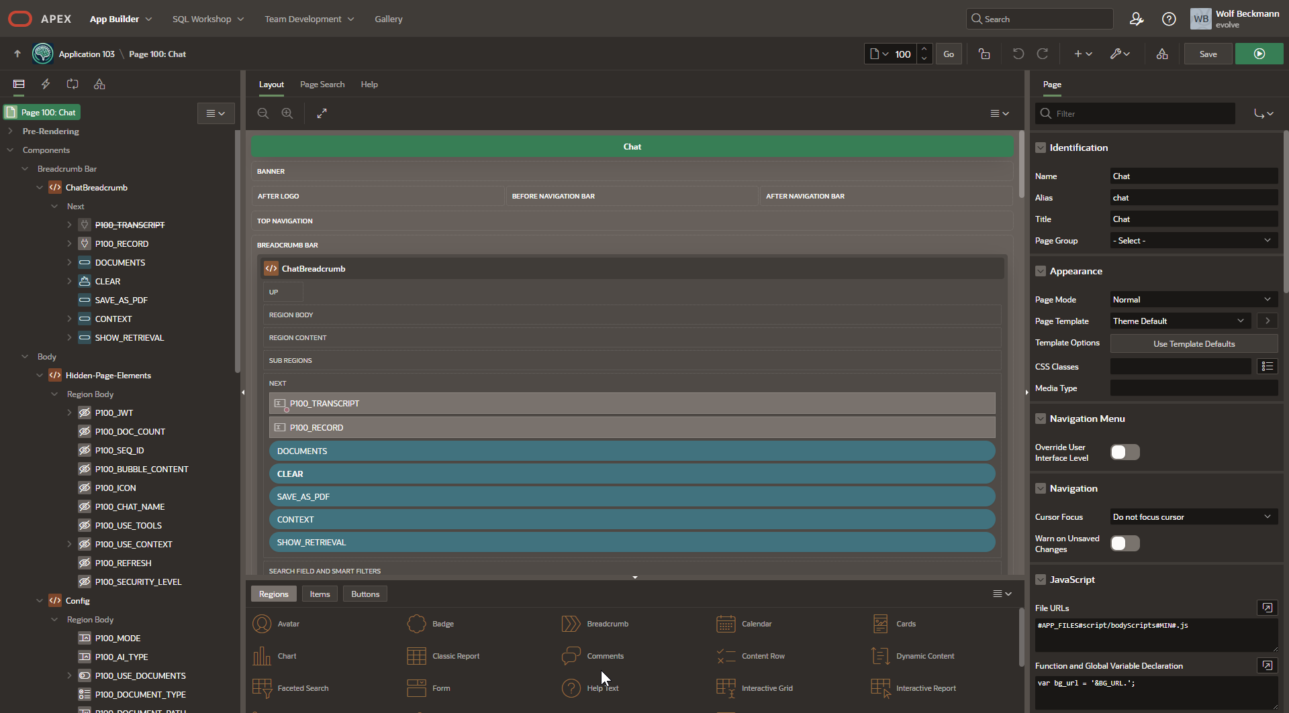This screenshot has width=1289, height=713.
Task: Expand the layout view to full screen
Action: pos(322,114)
